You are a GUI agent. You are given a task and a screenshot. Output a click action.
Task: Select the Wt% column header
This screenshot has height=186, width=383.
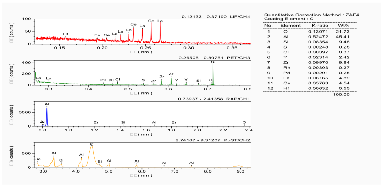[343, 26]
